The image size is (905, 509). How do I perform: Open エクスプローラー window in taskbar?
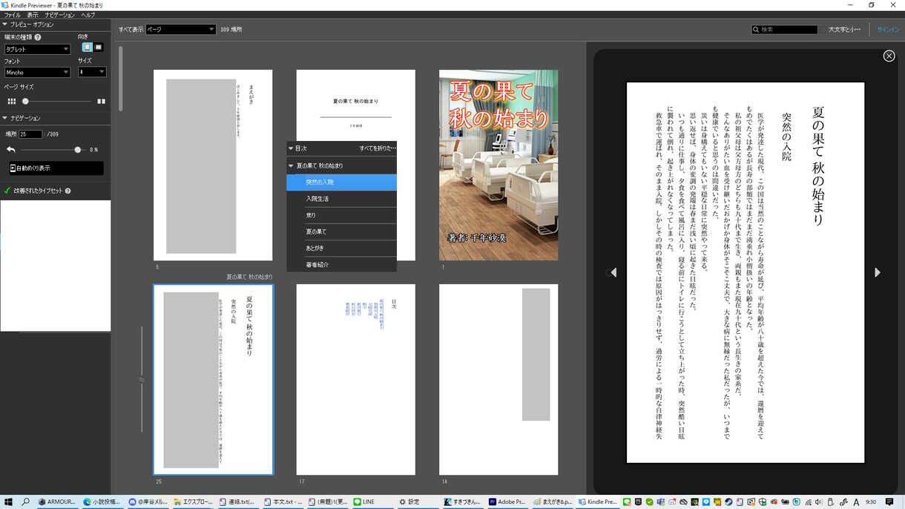pos(194,502)
